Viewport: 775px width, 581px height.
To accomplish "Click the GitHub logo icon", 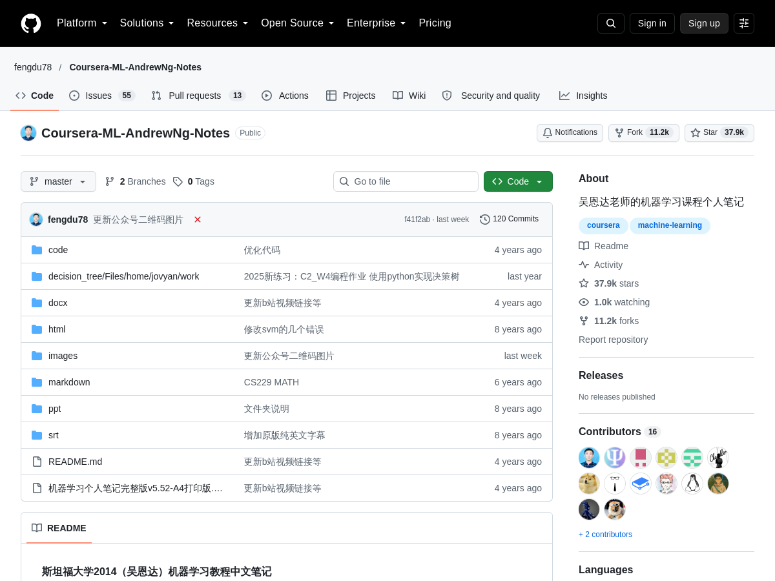I will coord(31,23).
